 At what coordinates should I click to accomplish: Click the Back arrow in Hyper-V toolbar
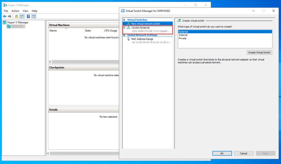4,16
